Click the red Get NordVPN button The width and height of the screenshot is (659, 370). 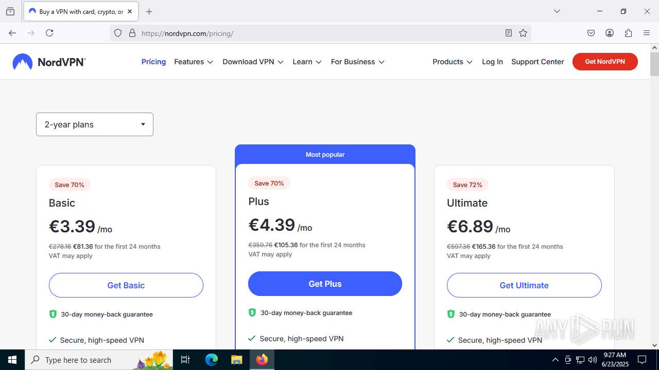point(605,62)
